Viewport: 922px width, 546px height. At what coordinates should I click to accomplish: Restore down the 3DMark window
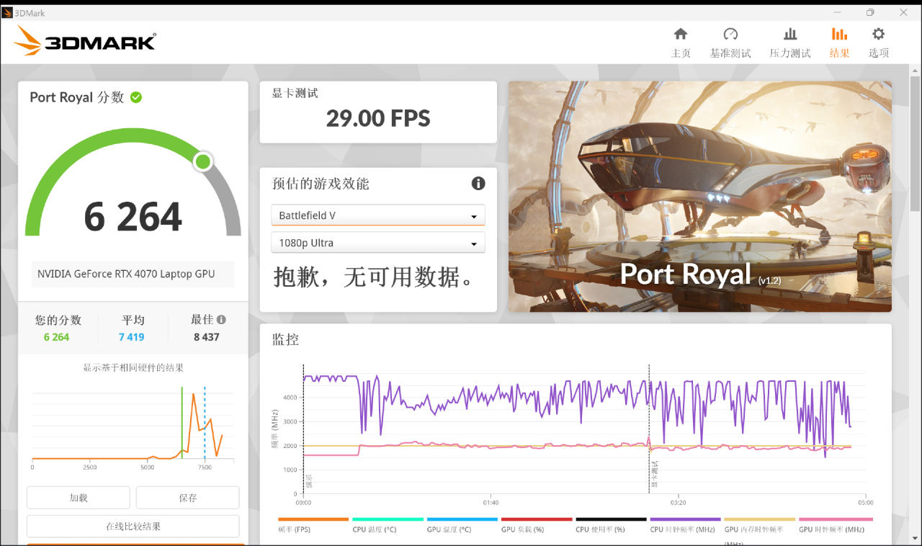(870, 12)
